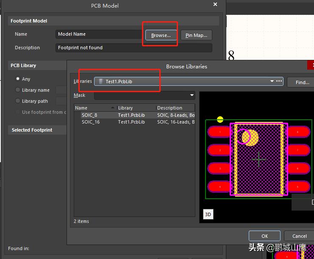Select the SOIC_16 footprint row
Image resolution: width=314 pixels, height=259 pixels.
[x=90, y=122]
